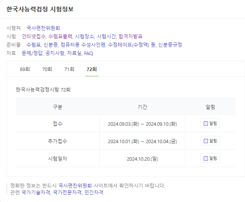This screenshot has height=202, width=245.
Task: Click the exam date 2024.10.20.(일)
Action: coord(142,159)
